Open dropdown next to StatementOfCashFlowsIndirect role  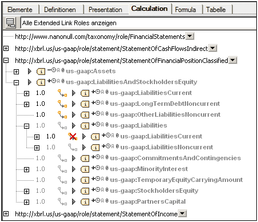pos(213,48)
